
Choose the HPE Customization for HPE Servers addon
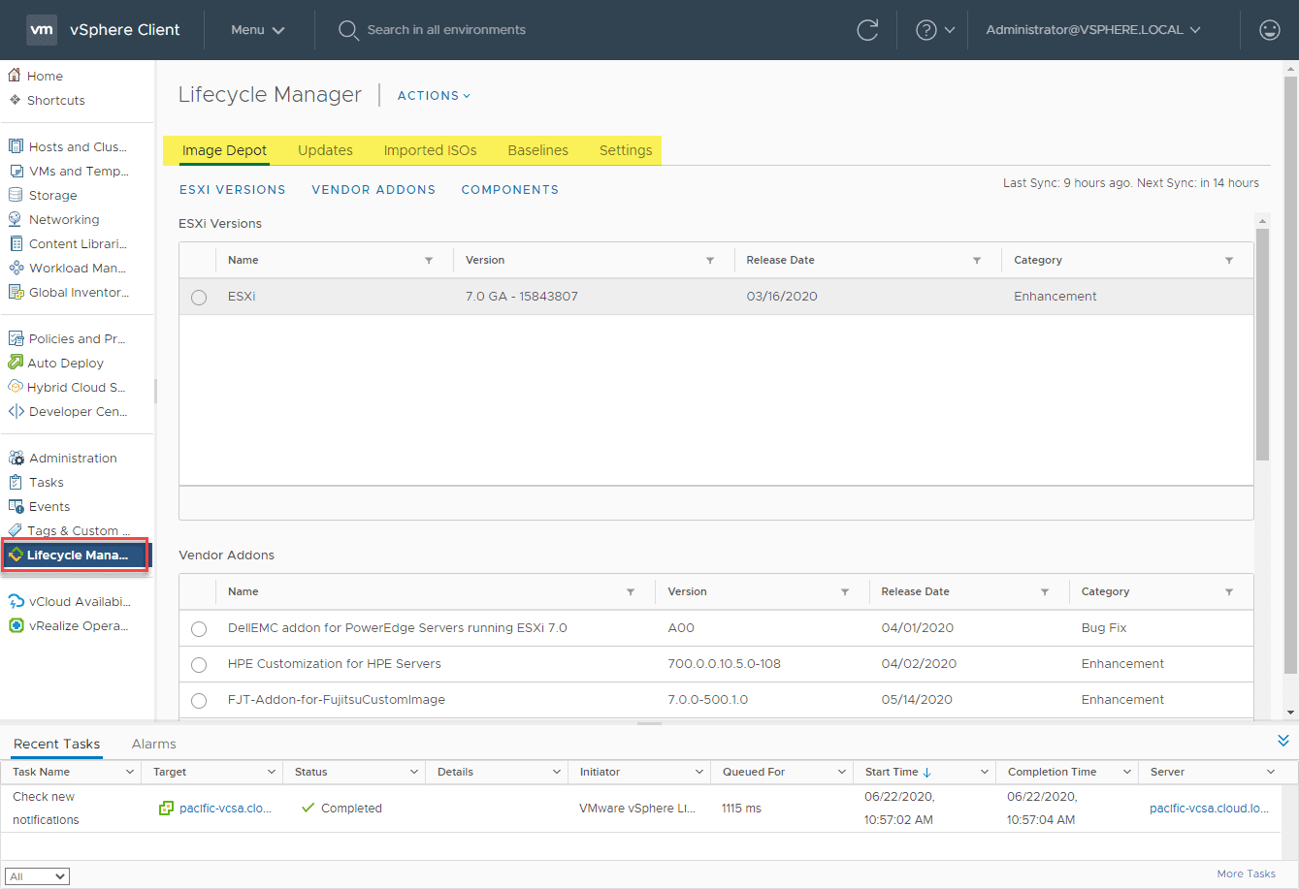(199, 664)
